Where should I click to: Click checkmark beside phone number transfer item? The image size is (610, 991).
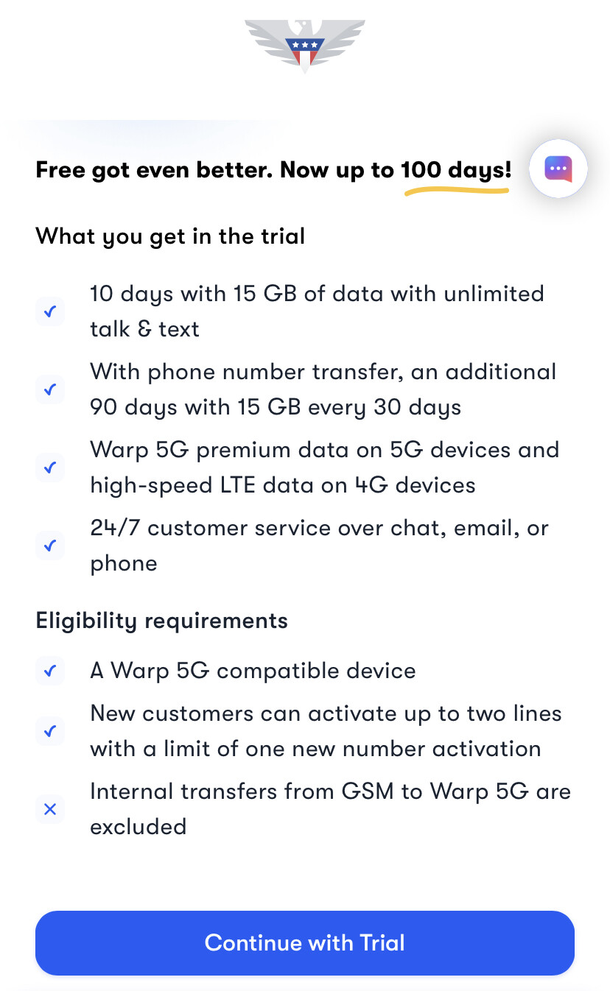pyautogui.click(x=50, y=389)
